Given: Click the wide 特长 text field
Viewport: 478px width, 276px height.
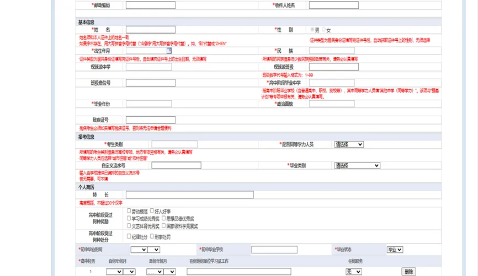Looking at the screenshot, I should click(190, 195).
